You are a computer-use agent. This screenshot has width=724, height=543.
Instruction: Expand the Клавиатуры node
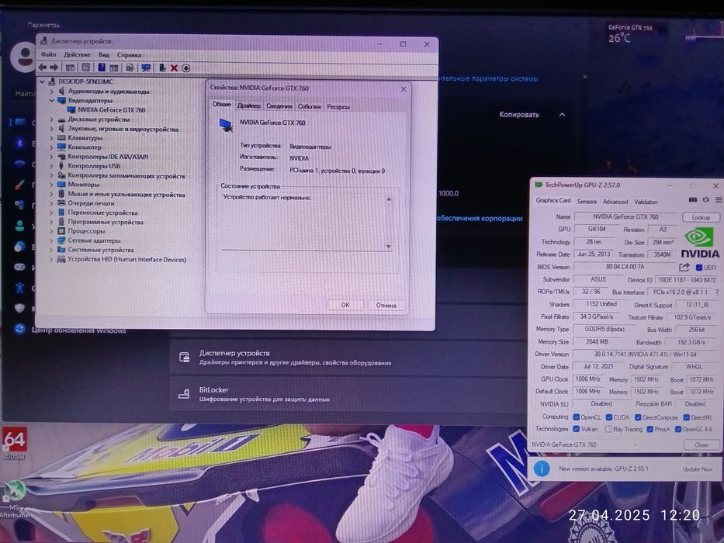click(52, 138)
